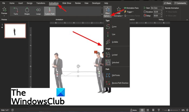Choose the Line path type icon
The height and width of the screenshot is (112, 189).
(108, 34)
